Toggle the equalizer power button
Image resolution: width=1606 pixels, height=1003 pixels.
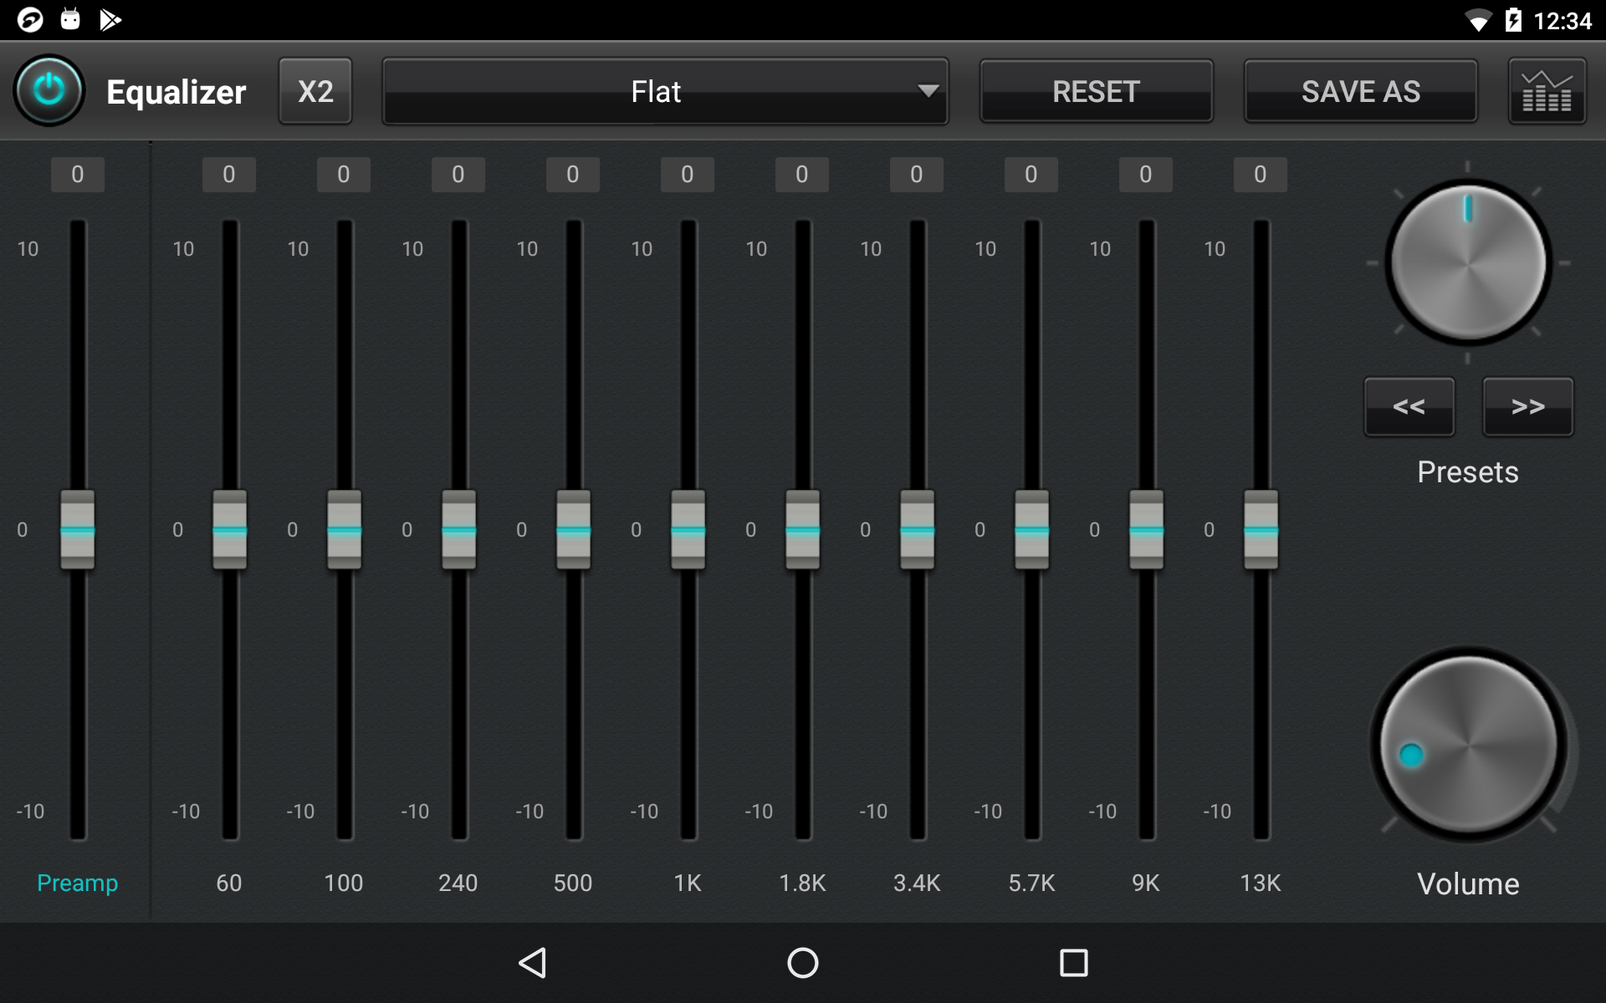49,90
